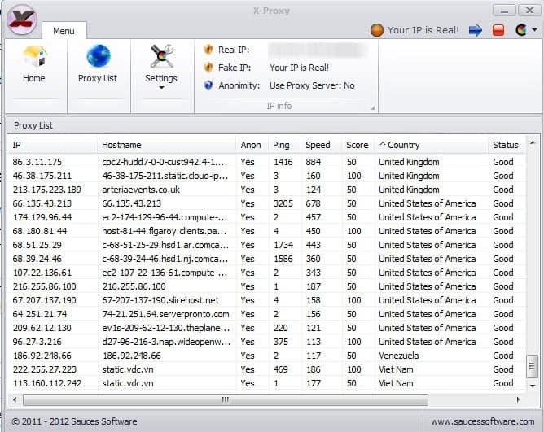Click the Fake IP shield icon
Screen dimensions: 544x432
pyautogui.click(x=208, y=68)
